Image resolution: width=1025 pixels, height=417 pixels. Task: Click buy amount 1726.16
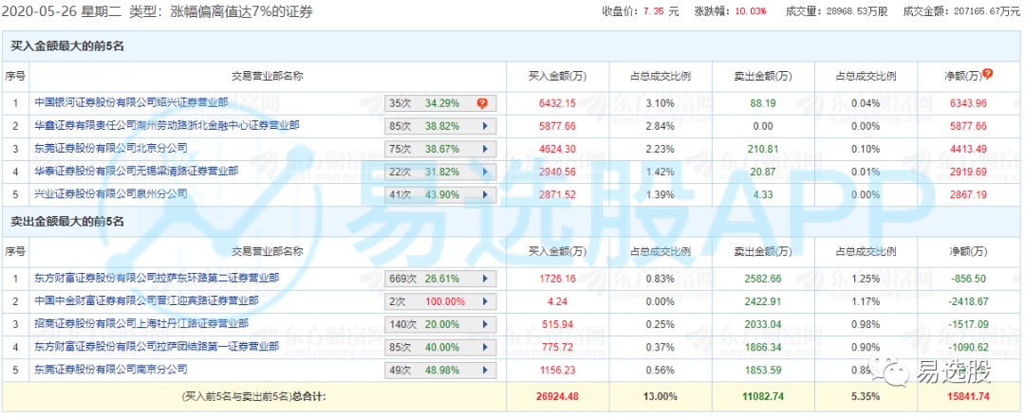click(x=557, y=279)
